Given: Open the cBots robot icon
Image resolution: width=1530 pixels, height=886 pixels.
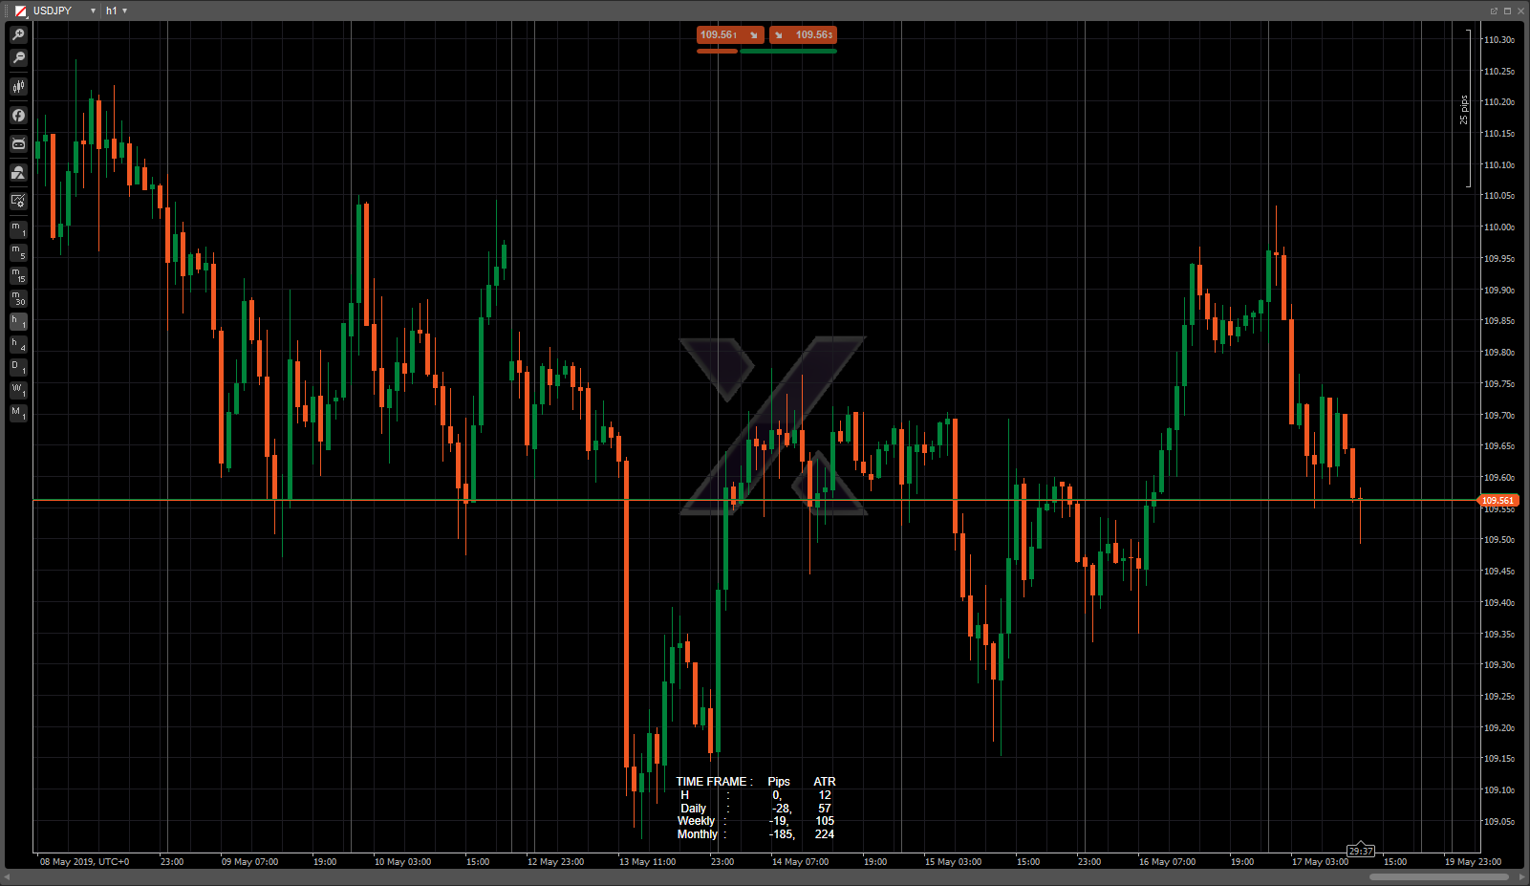Looking at the screenshot, I should (18, 144).
